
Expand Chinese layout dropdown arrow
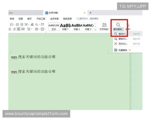click(x=29, y=24)
